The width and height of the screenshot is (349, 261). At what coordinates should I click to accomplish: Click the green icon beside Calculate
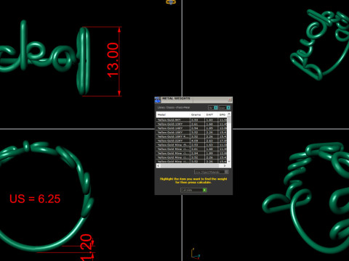click(x=204, y=190)
